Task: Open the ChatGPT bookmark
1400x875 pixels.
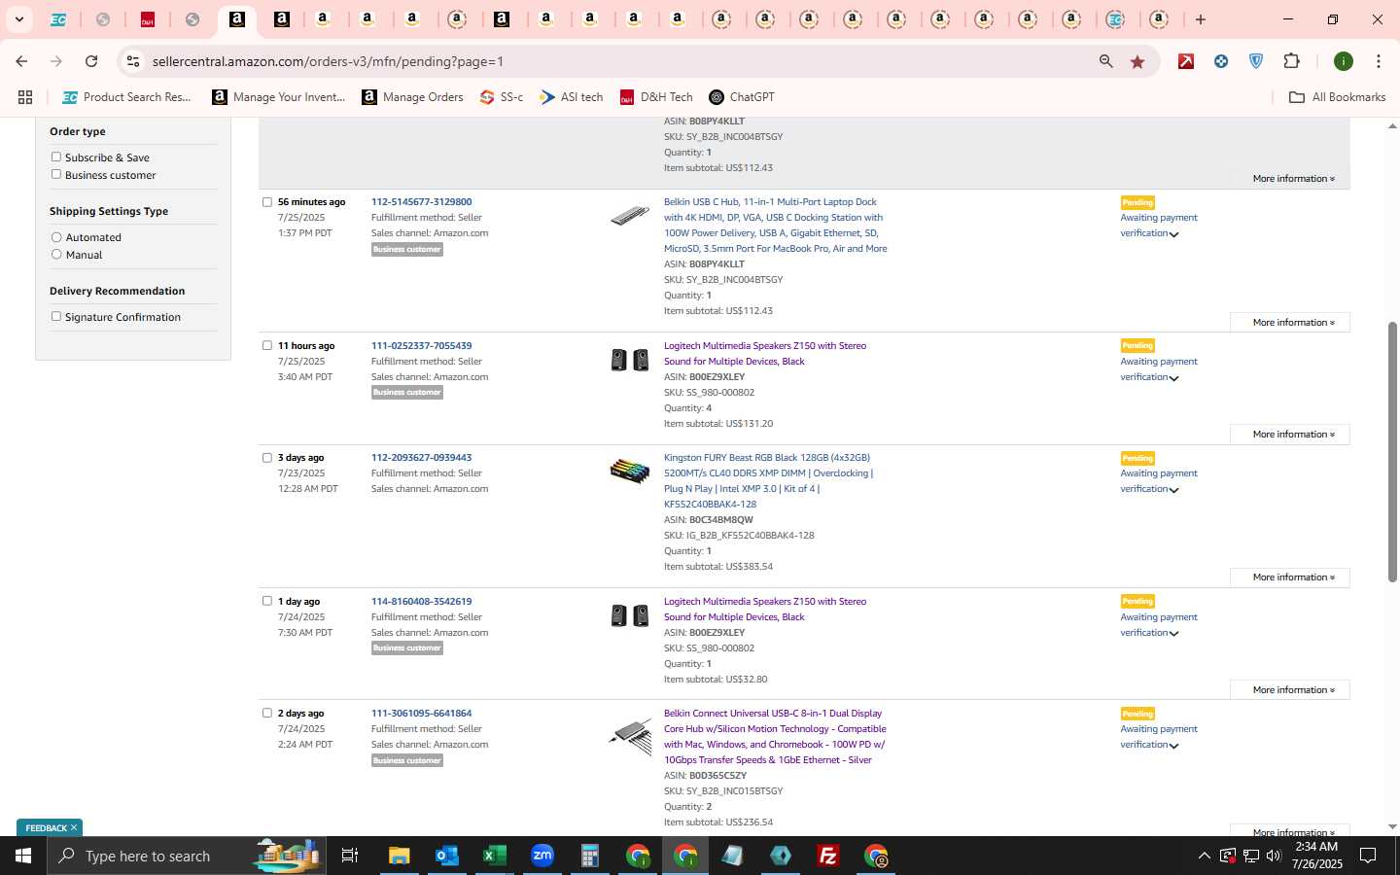Action: tap(742, 97)
